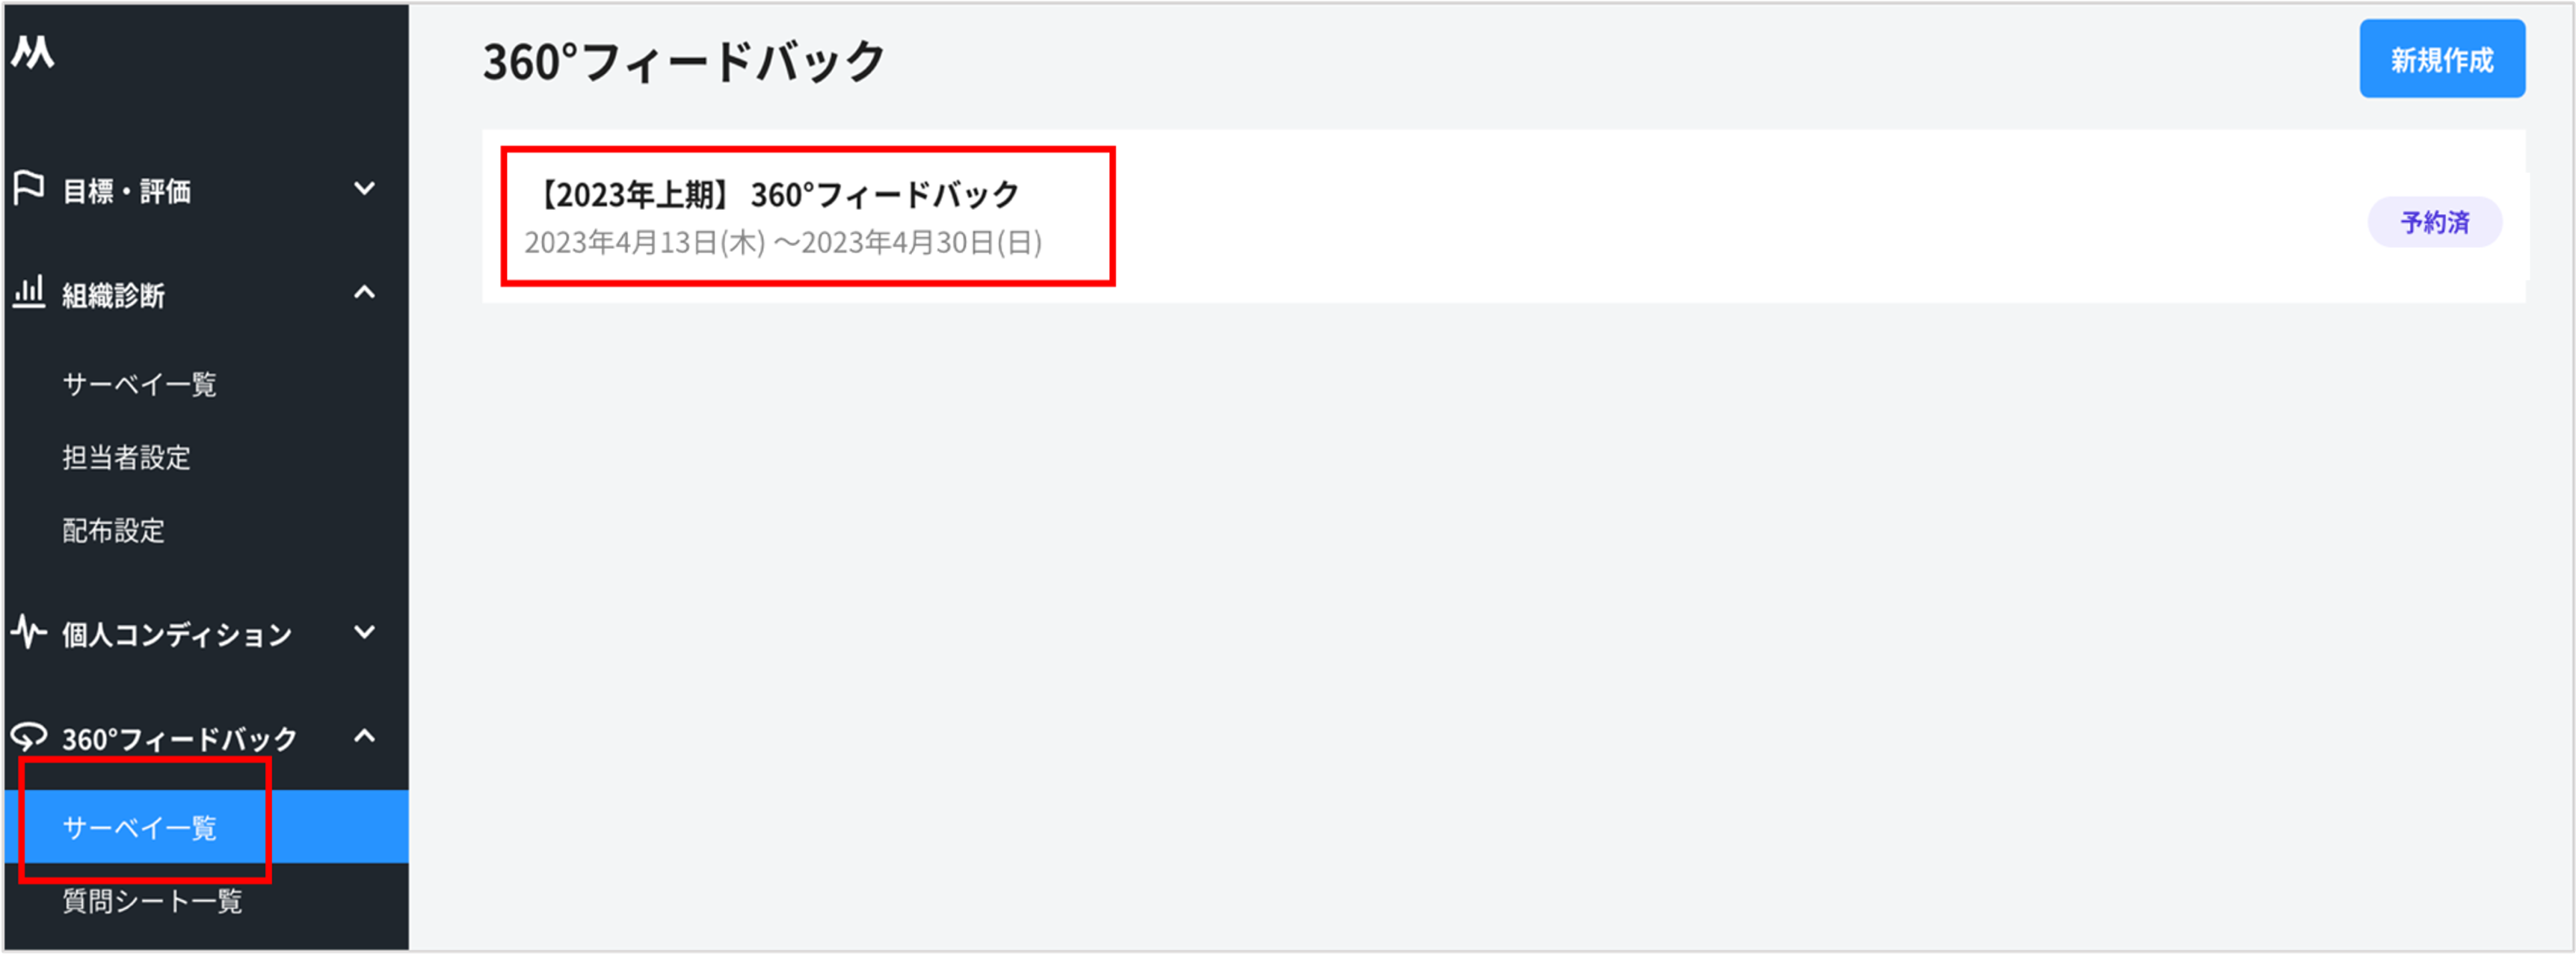Select the highlighted サーベイ一覧 menu item
Screen dimensions: 2576x959
(141, 827)
